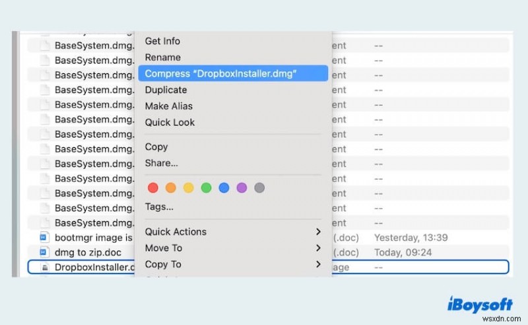Click the DropboxInstaller disk image icon

(45, 268)
